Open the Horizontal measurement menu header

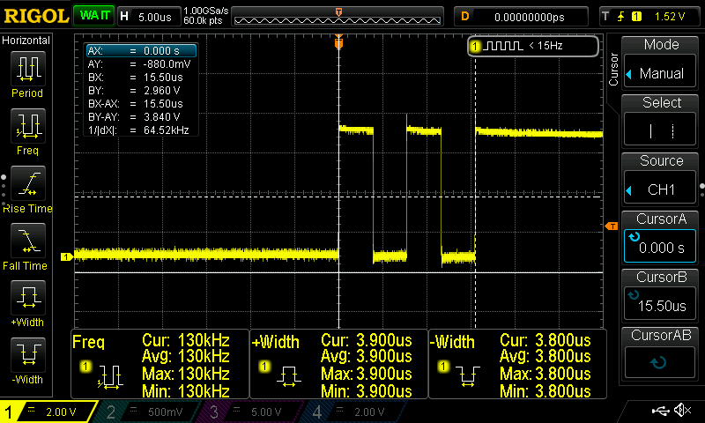tap(26, 41)
